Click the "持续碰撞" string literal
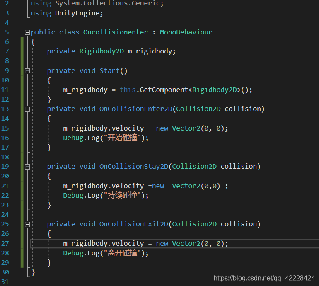Screen dimensions: 319x286 click(123, 195)
